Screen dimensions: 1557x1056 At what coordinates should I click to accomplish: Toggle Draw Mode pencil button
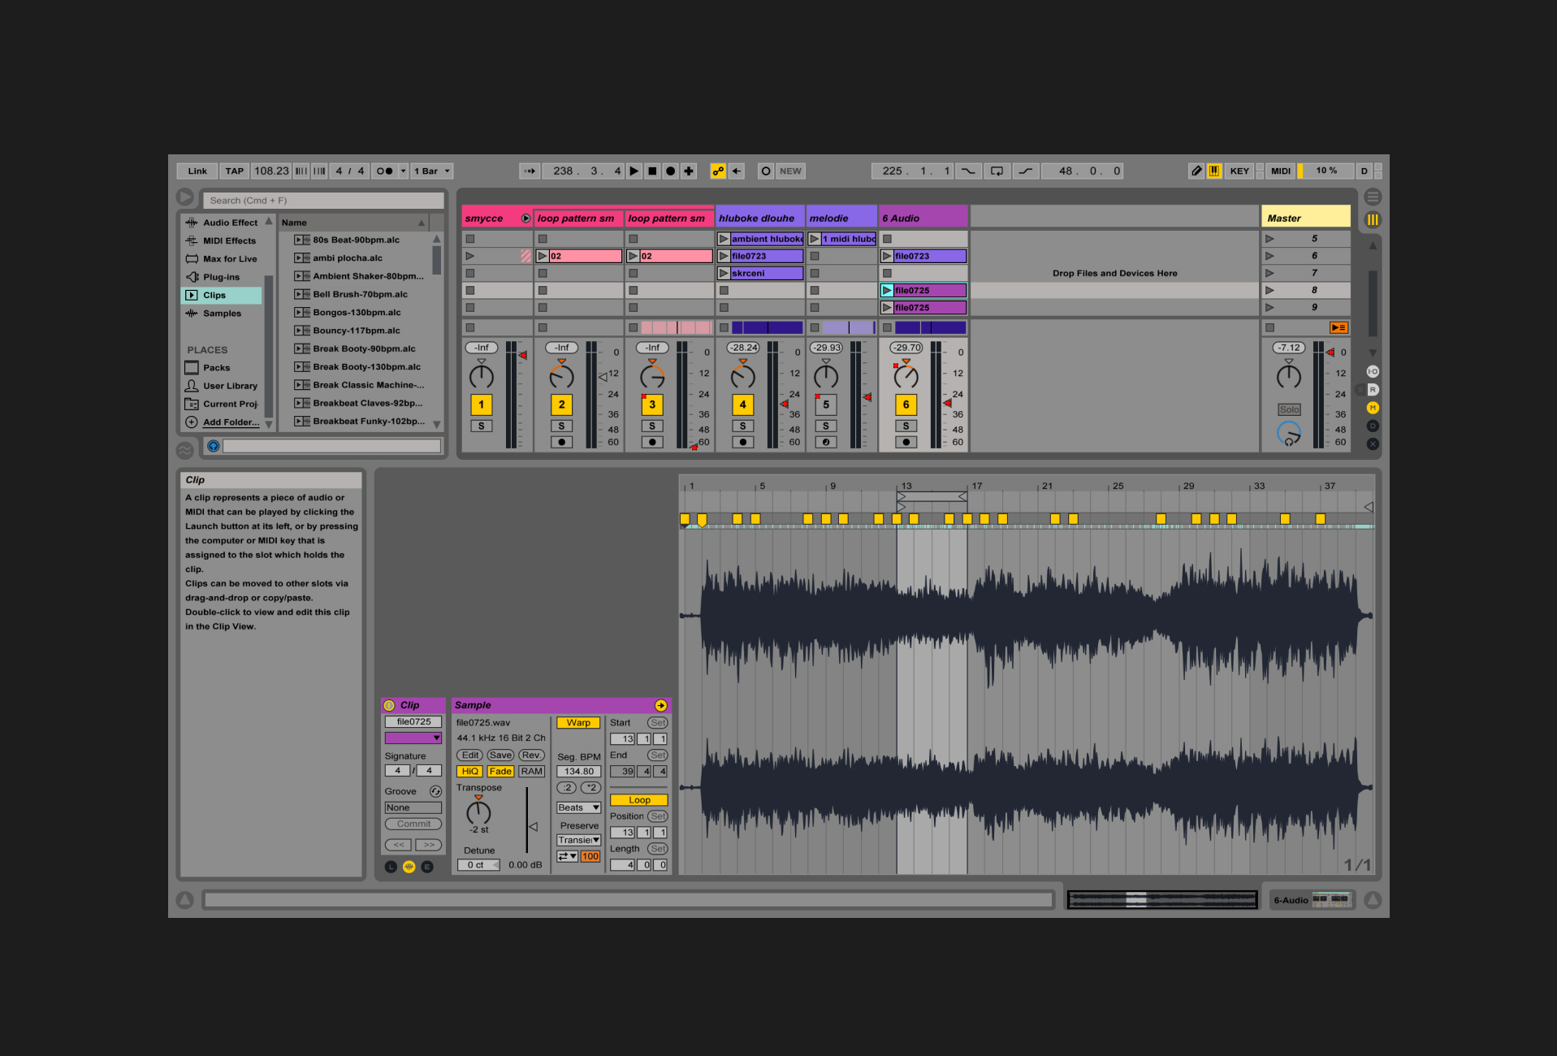click(x=1196, y=171)
